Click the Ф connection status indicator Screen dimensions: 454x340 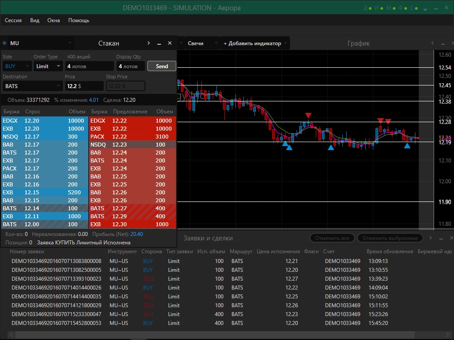(x=403, y=8)
